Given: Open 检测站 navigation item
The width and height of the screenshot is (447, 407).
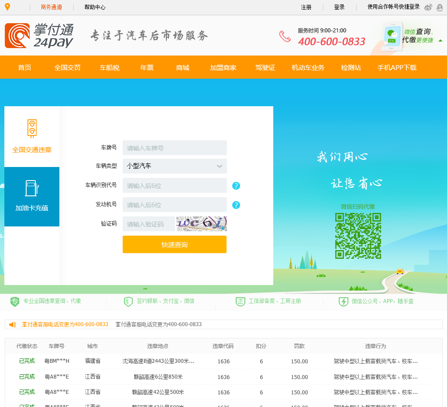Looking at the screenshot, I should tap(351, 68).
